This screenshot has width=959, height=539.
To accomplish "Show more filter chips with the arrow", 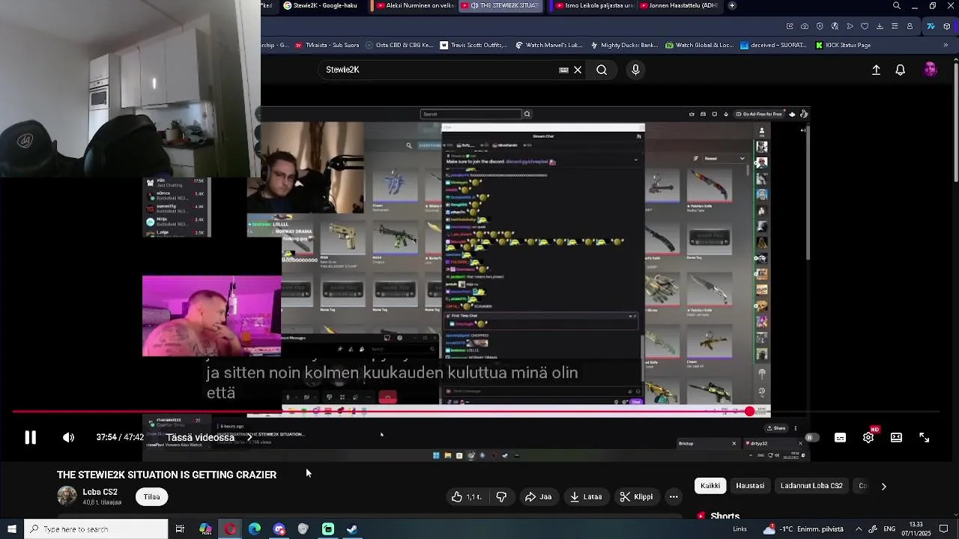I will point(883,487).
